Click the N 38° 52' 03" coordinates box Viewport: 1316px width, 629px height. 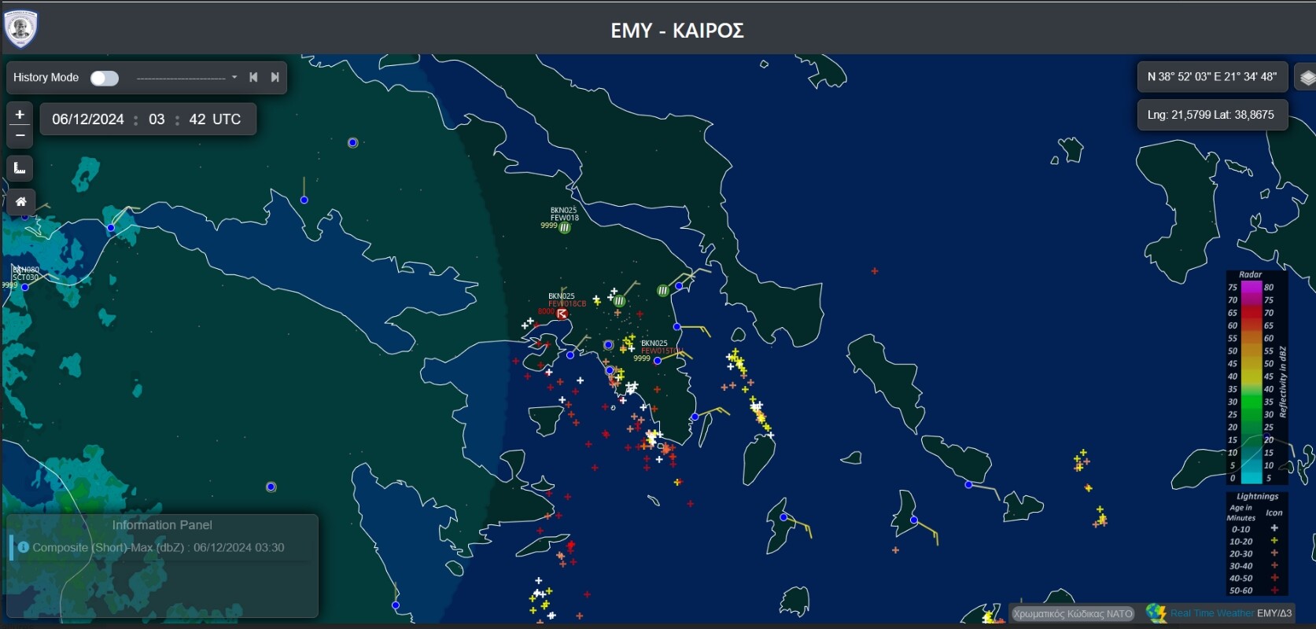click(1212, 77)
